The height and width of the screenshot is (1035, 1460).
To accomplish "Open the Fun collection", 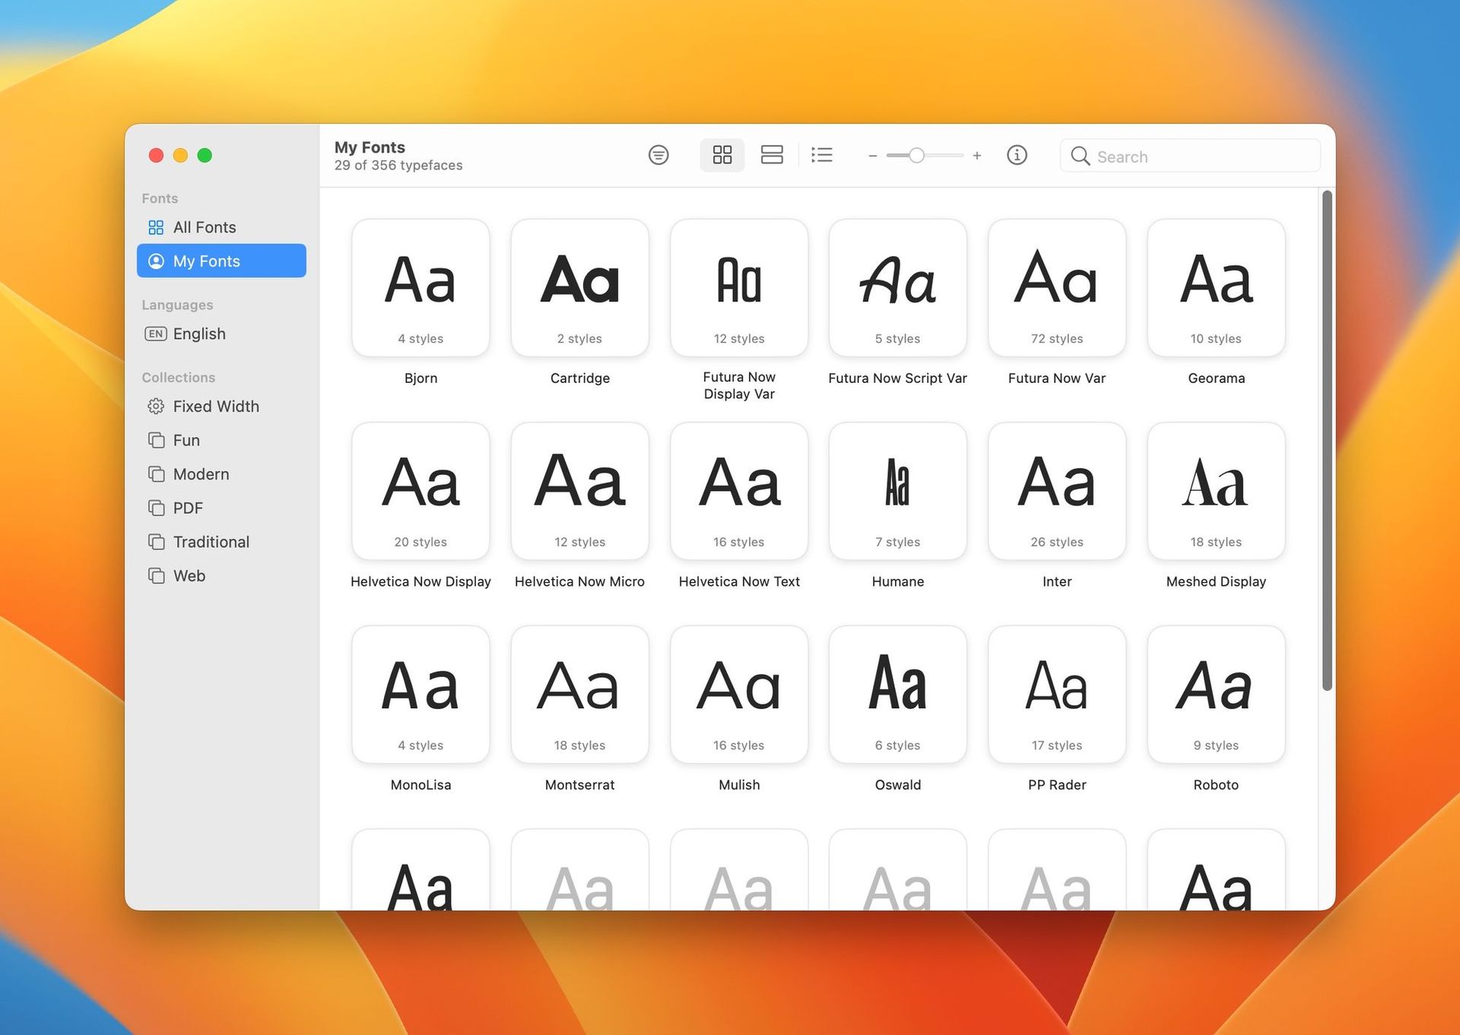I will coord(221,440).
